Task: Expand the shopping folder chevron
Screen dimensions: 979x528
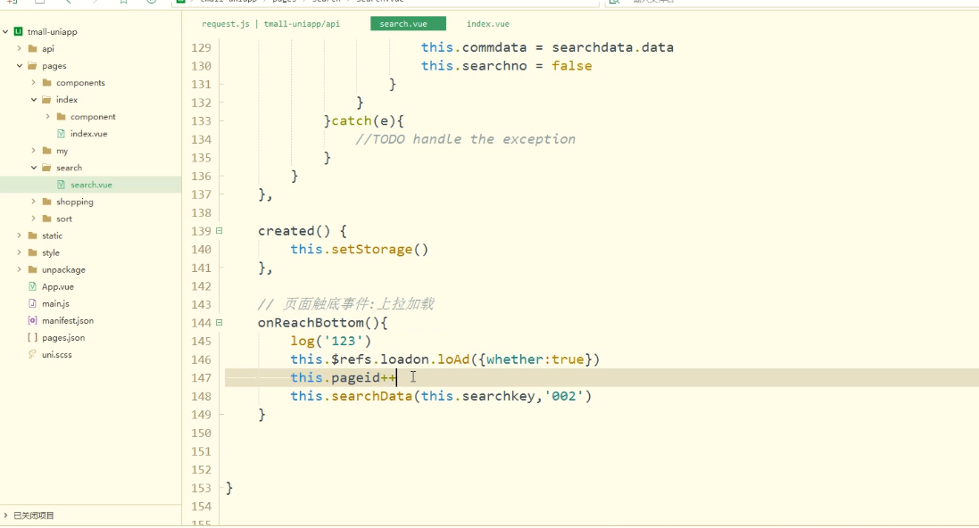Action: (33, 202)
